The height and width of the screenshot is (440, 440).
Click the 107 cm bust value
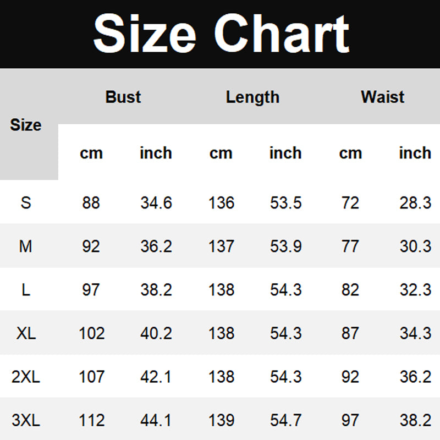(x=91, y=377)
